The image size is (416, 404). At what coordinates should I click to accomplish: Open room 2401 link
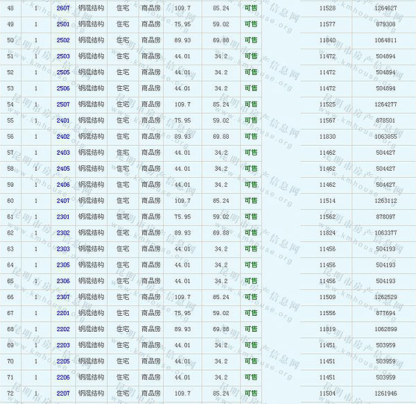63,120
